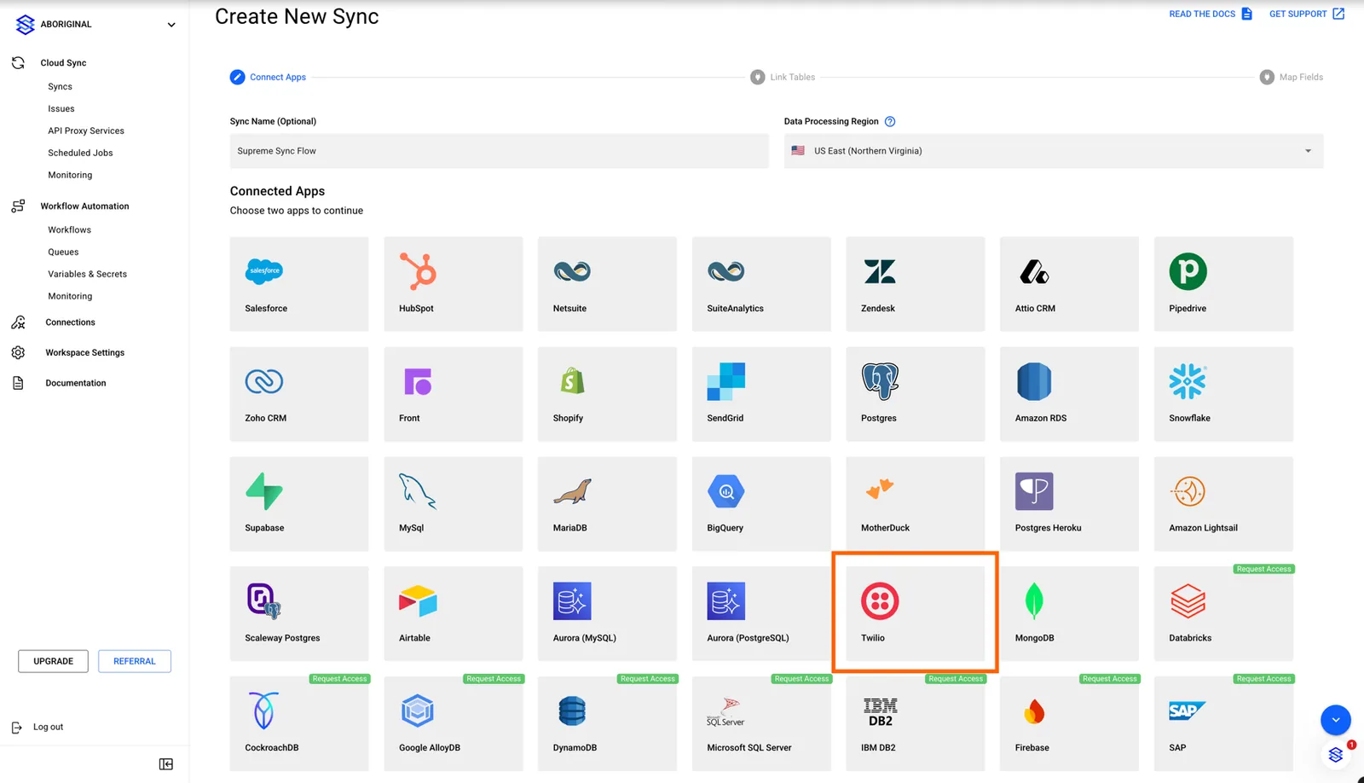The image size is (1364, 783).
Task: Click the Map Fields step
Action: [1292, 77]
